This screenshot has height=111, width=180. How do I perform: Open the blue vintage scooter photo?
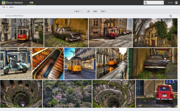16,64
